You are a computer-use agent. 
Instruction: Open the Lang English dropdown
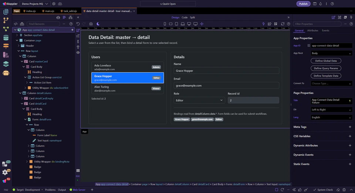pyautogui.click(x=331, y=117)
